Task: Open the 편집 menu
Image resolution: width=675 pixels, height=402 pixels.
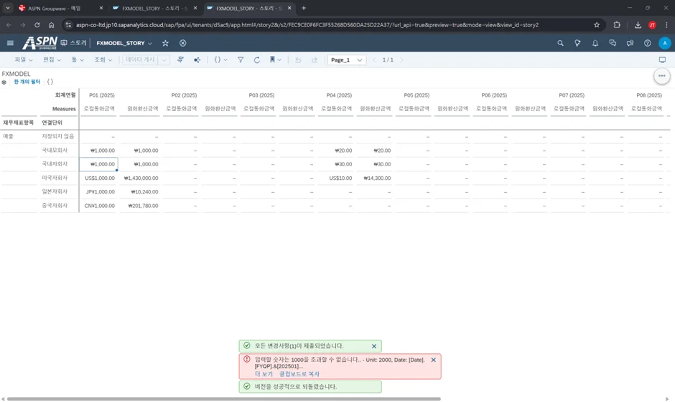Action: 52,60
